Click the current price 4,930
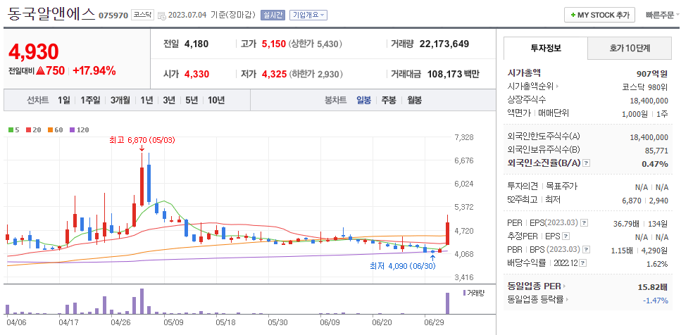 point(33,52)
